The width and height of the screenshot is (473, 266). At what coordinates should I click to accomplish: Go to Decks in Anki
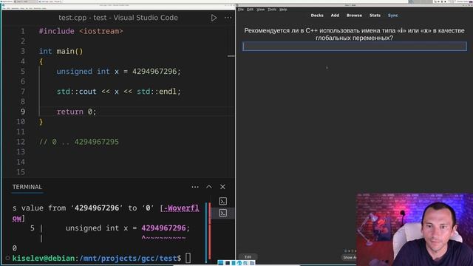tap(317, 16)
